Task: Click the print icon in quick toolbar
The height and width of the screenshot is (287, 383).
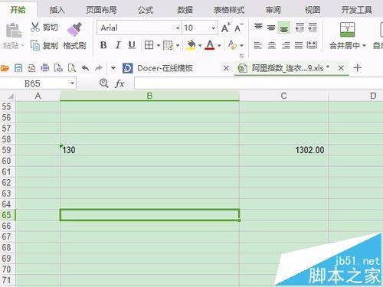Action: pos(45,68)
